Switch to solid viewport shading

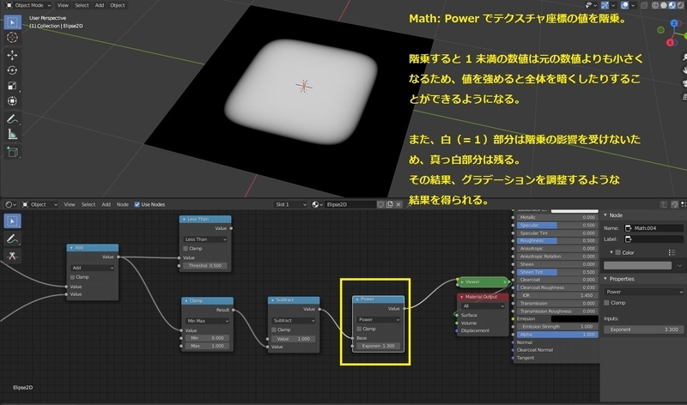664,5
